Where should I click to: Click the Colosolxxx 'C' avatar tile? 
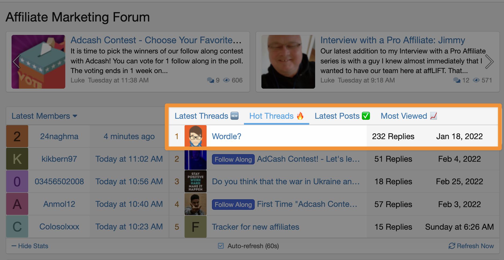tap(17, 226)
